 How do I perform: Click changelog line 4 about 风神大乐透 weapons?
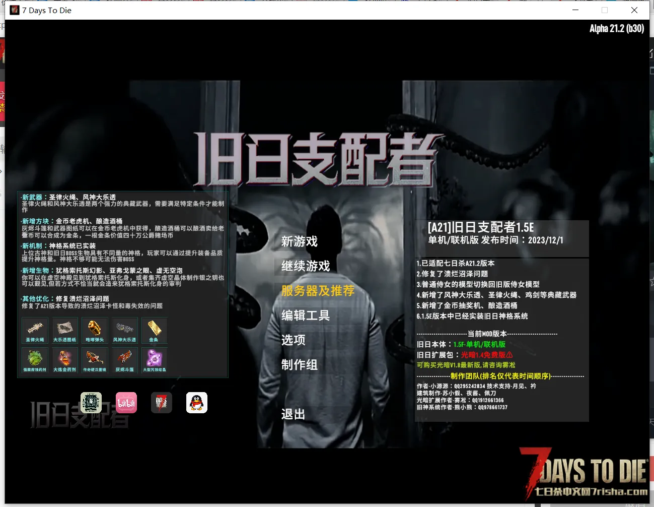(x=496, y=295)
